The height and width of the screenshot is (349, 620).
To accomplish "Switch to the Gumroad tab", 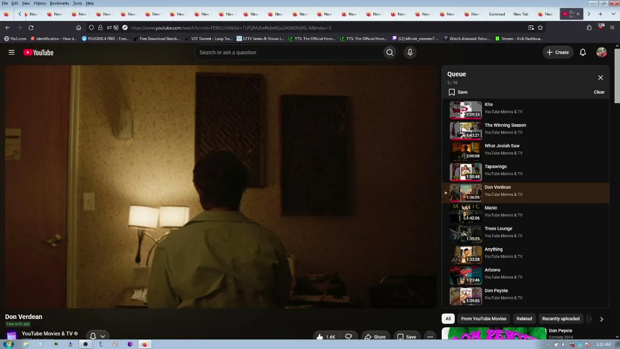I will [496, 14].
